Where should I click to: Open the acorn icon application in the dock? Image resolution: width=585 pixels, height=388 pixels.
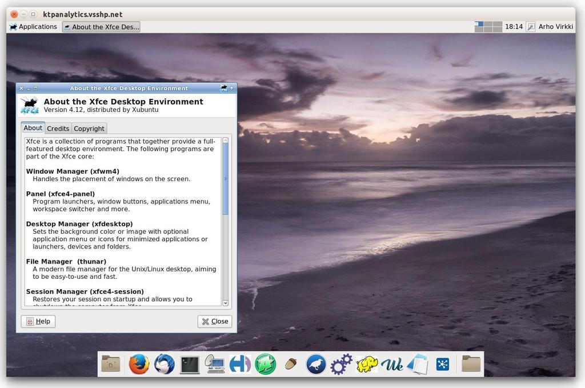click(x=291, y=364)
